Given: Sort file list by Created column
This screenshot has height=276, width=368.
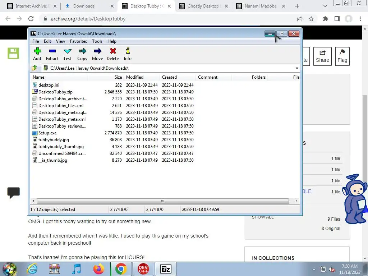Looking at the screenshot, I should (x=178, y=77).
